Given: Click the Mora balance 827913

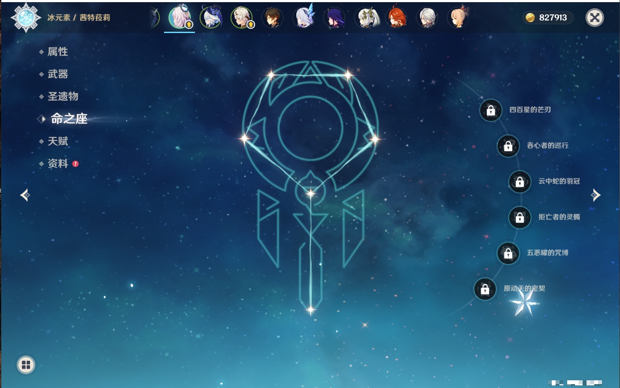Looking at the screenshot, I should 553,18.
